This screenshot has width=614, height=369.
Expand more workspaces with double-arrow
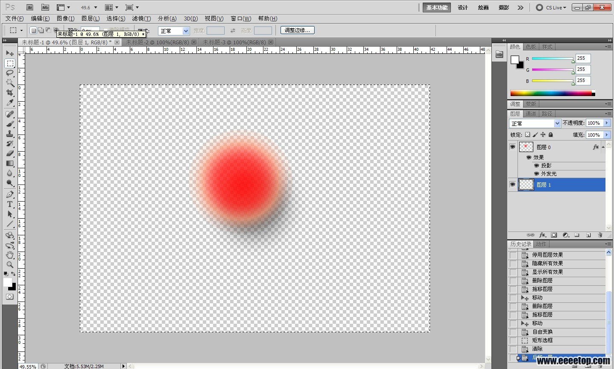pyautogui.click(x=520, y=7)
